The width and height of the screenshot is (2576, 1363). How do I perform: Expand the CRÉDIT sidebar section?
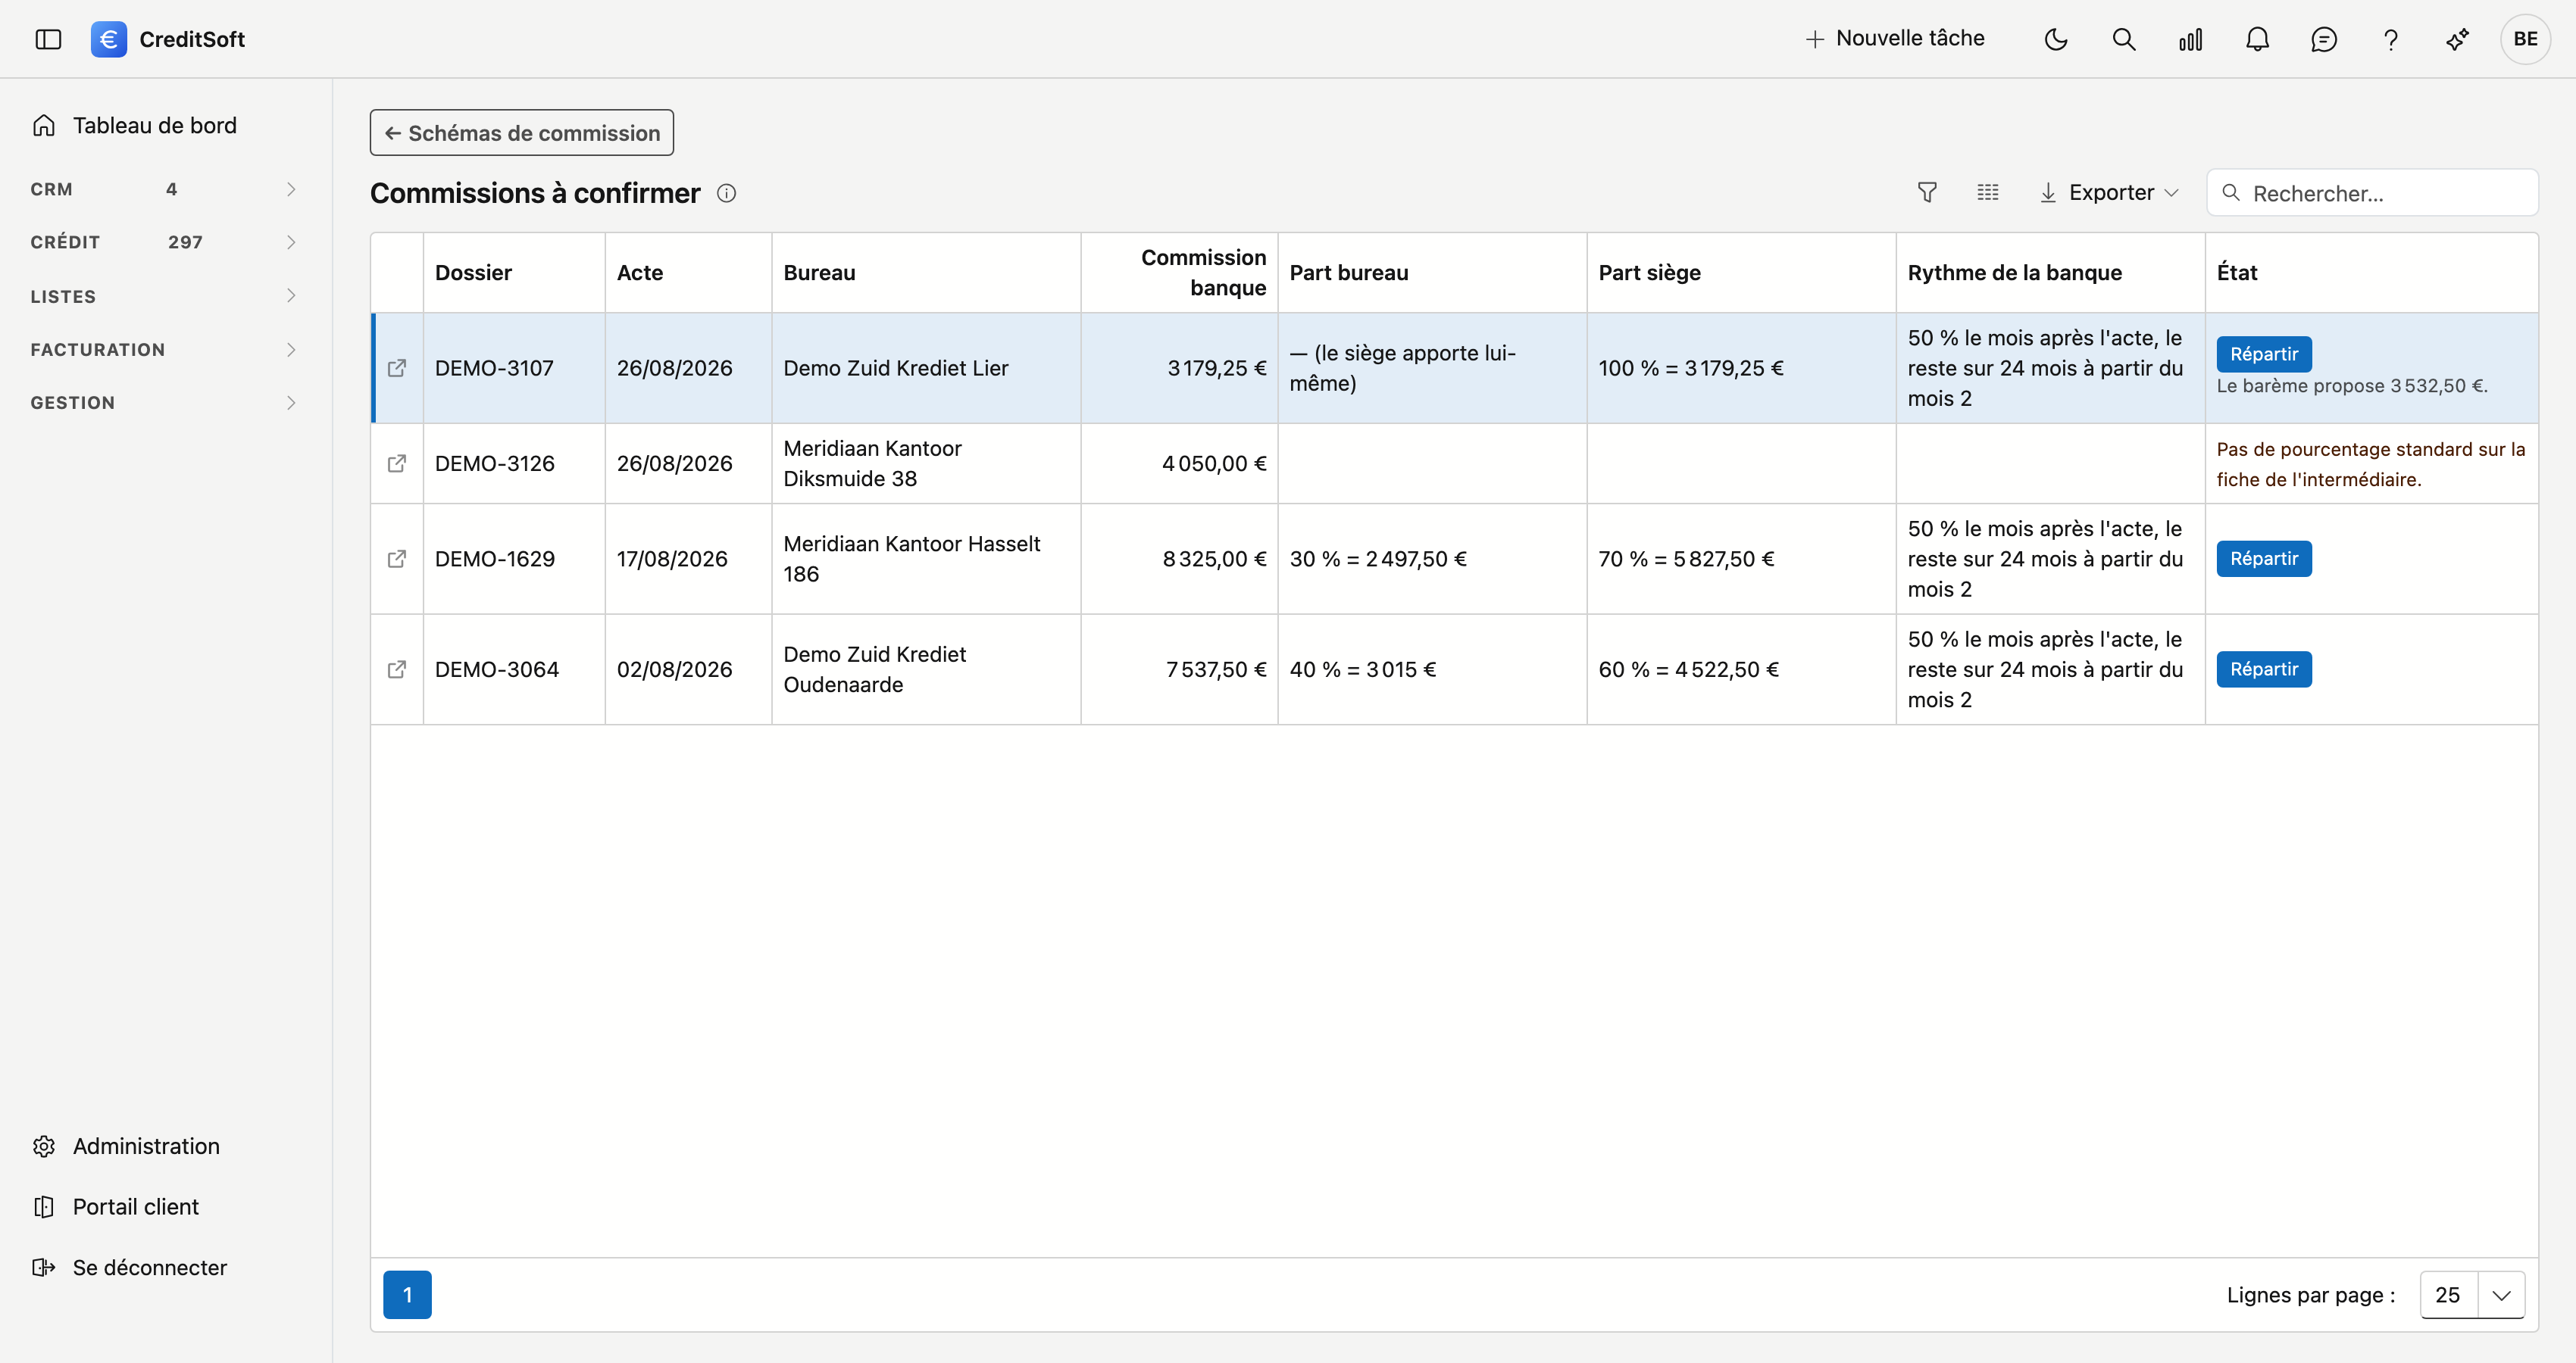pyautogui.click(x=164, y=242)
